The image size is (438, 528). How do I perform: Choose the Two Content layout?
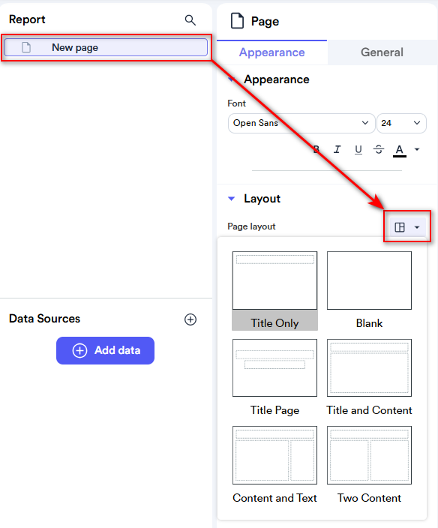point(369,465)
